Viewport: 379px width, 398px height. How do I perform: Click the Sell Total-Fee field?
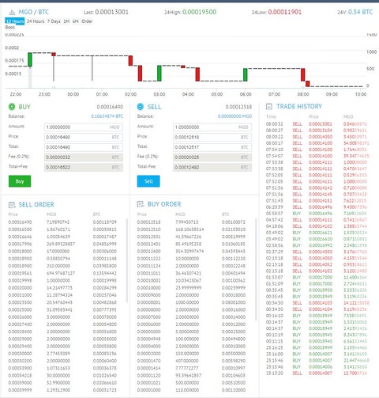click(212, 167)
